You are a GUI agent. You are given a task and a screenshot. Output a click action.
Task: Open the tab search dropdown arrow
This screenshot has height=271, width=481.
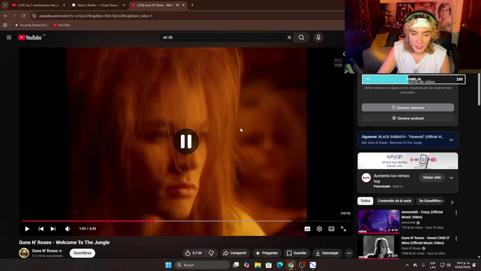pos(5,5)
